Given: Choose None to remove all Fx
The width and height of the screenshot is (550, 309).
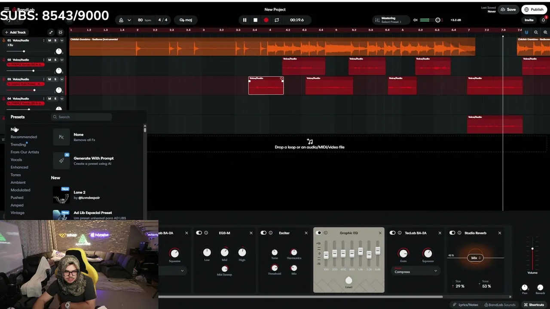Looking at the screenshot, I should tap(97, 137).
